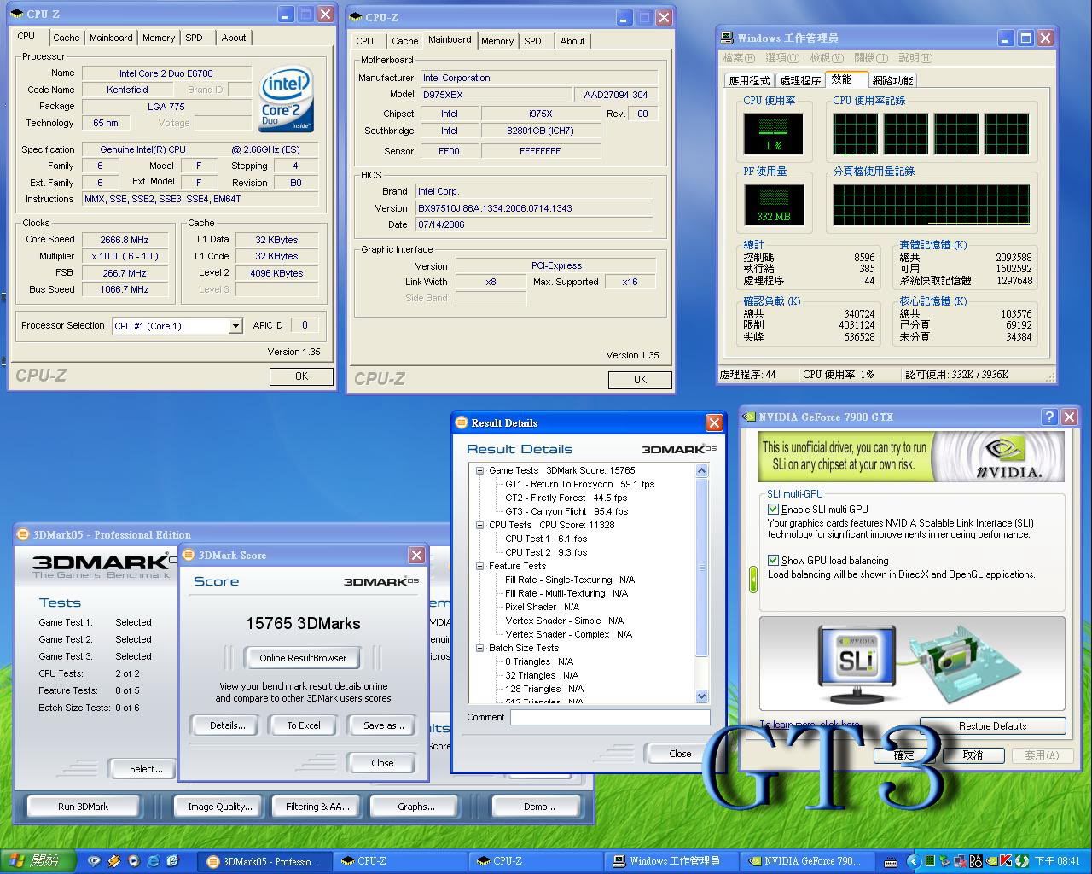The height and width of the screenshot is (874, 1092).
Task: Click the Comment input field
Action: tap(610, 718)
